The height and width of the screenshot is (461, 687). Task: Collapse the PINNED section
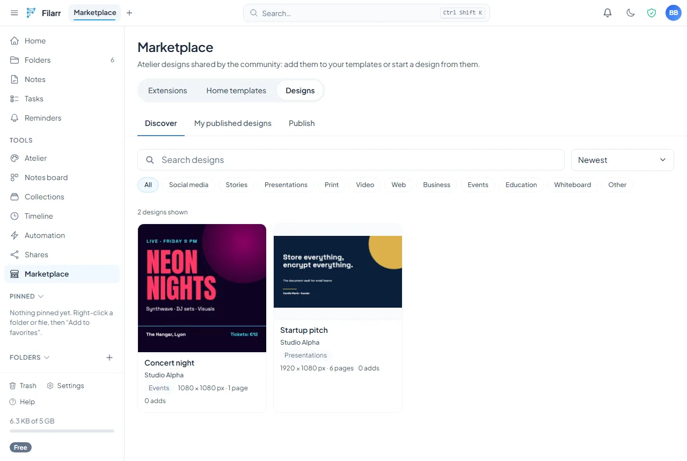pyautogui.click(x=27, y=296)
